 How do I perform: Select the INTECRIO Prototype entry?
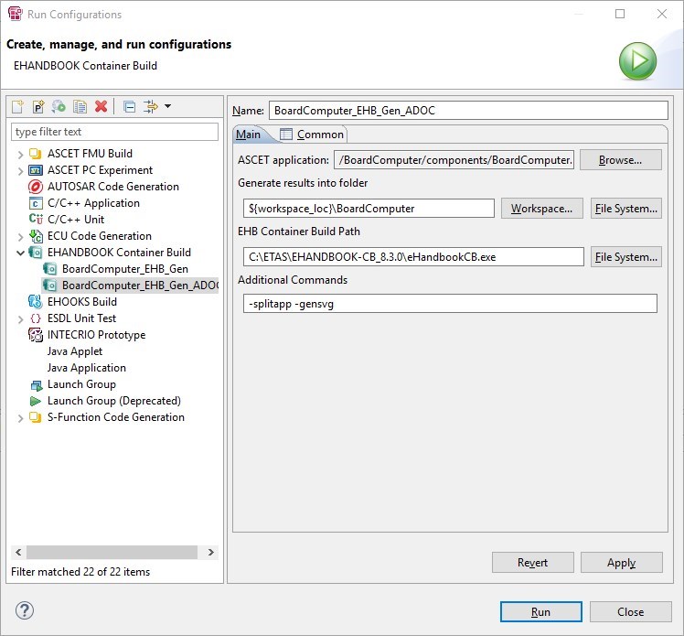(96, 335)
